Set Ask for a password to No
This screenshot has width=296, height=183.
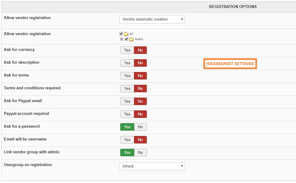tap(140, 127)
